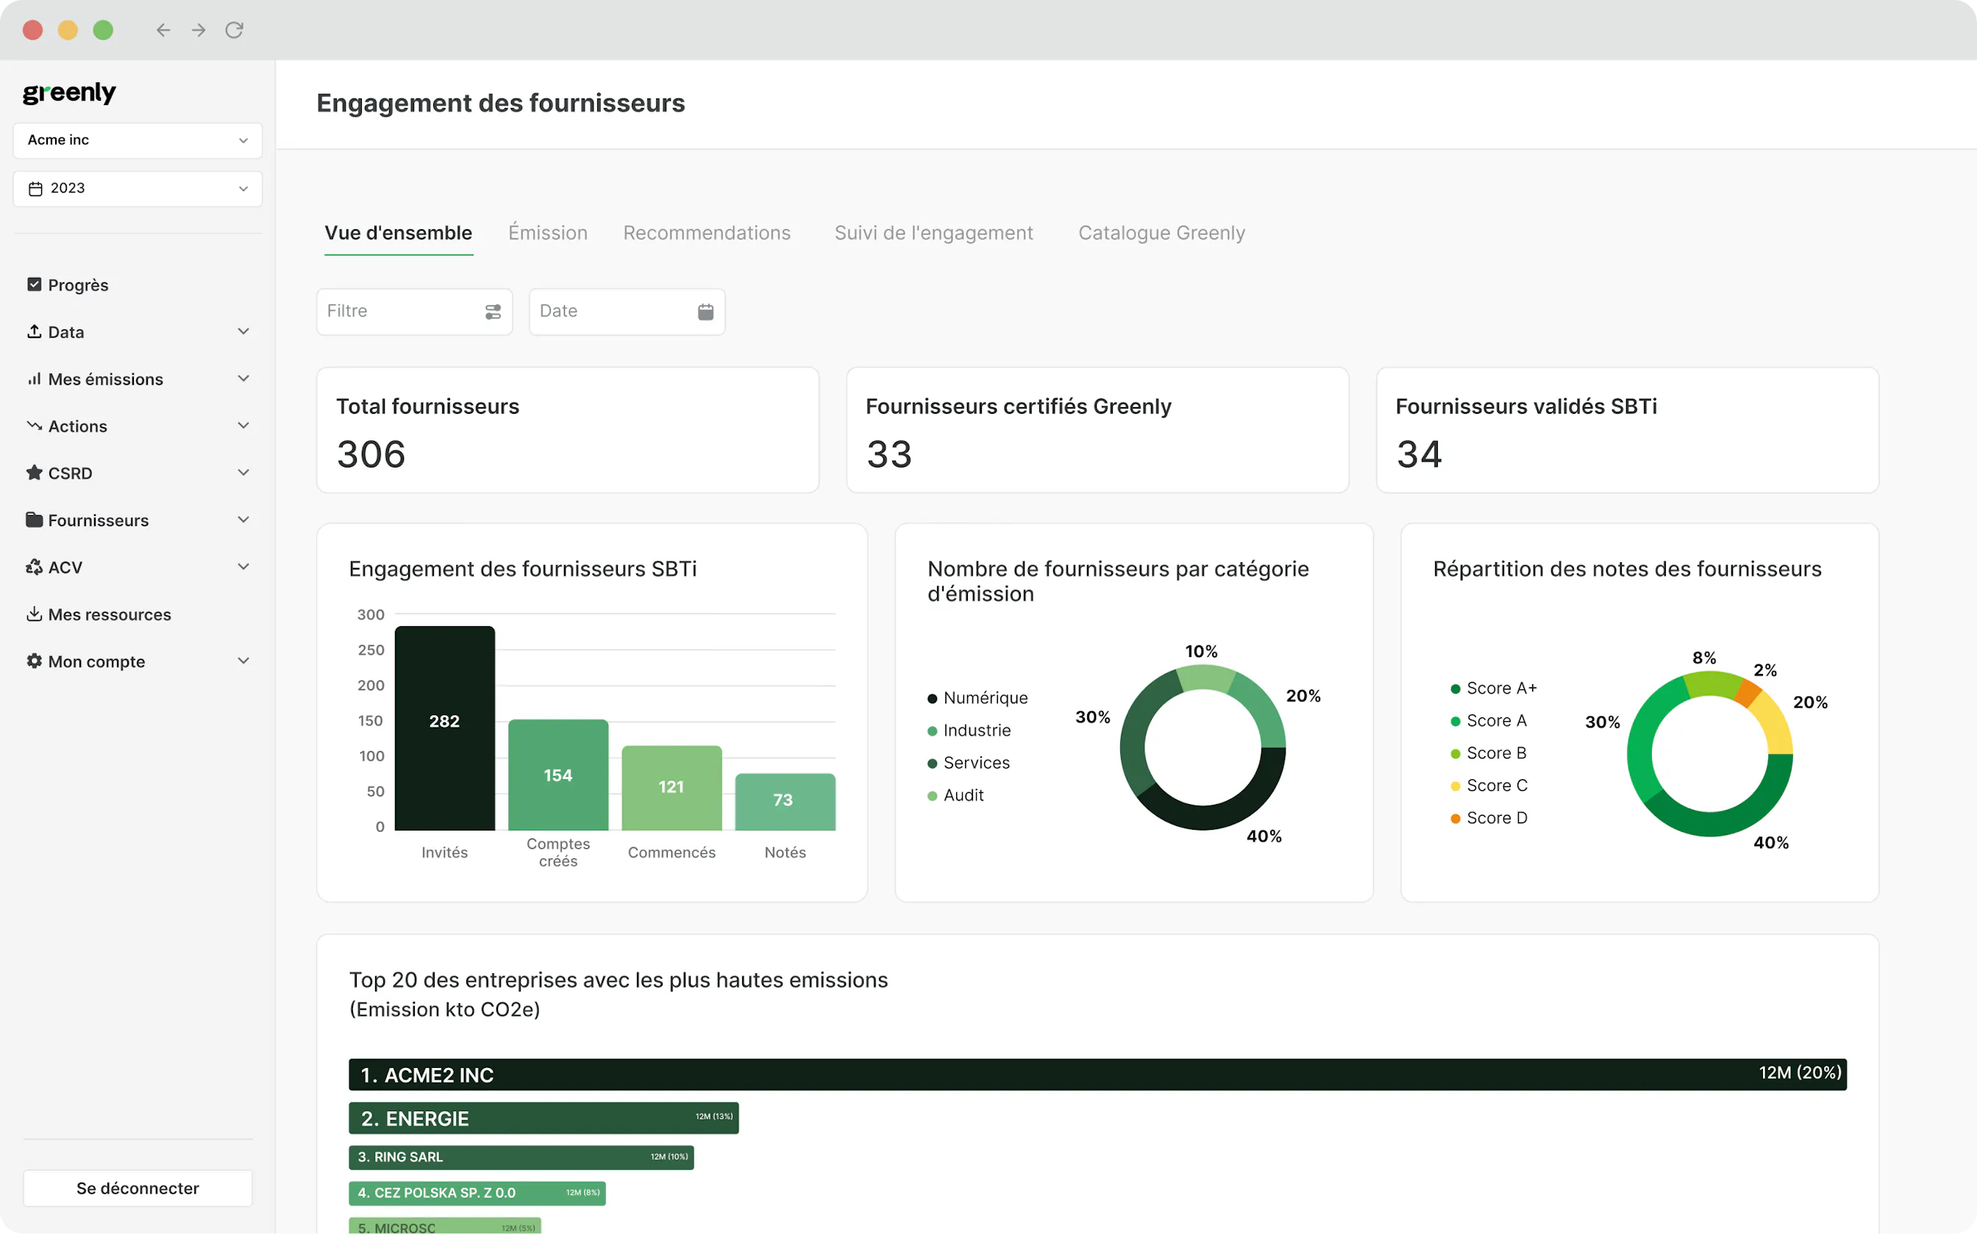Click the Date input field
This screenshot has height=1234, width=1977.
[x=627, y=312]
